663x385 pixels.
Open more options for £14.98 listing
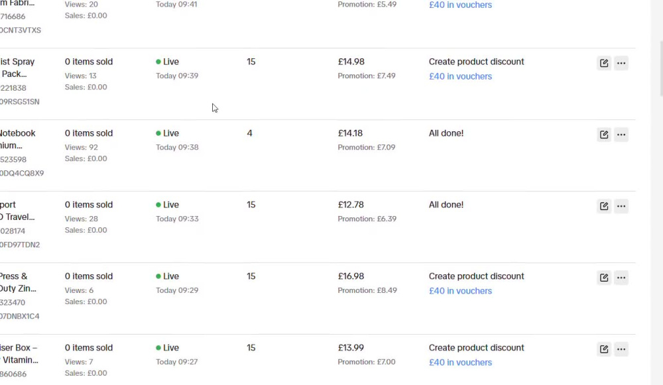621,63
